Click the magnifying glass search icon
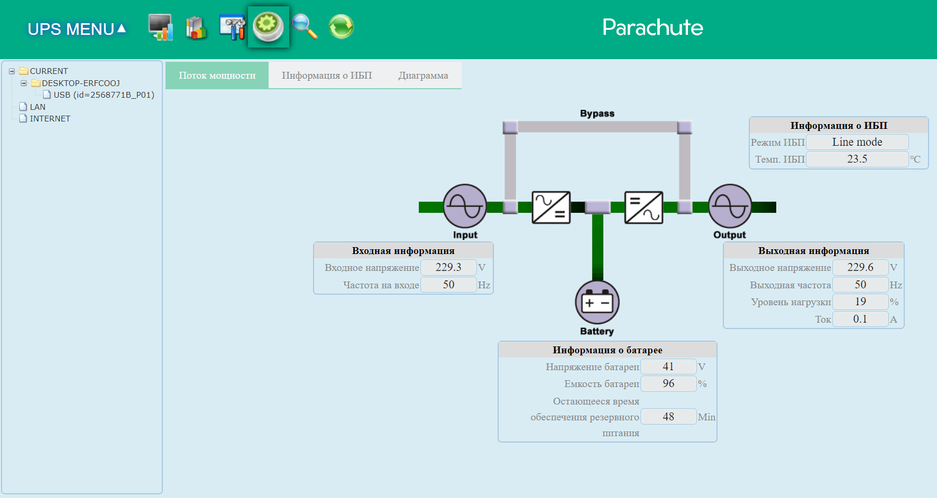937x498 pixels. click(305, 27)
